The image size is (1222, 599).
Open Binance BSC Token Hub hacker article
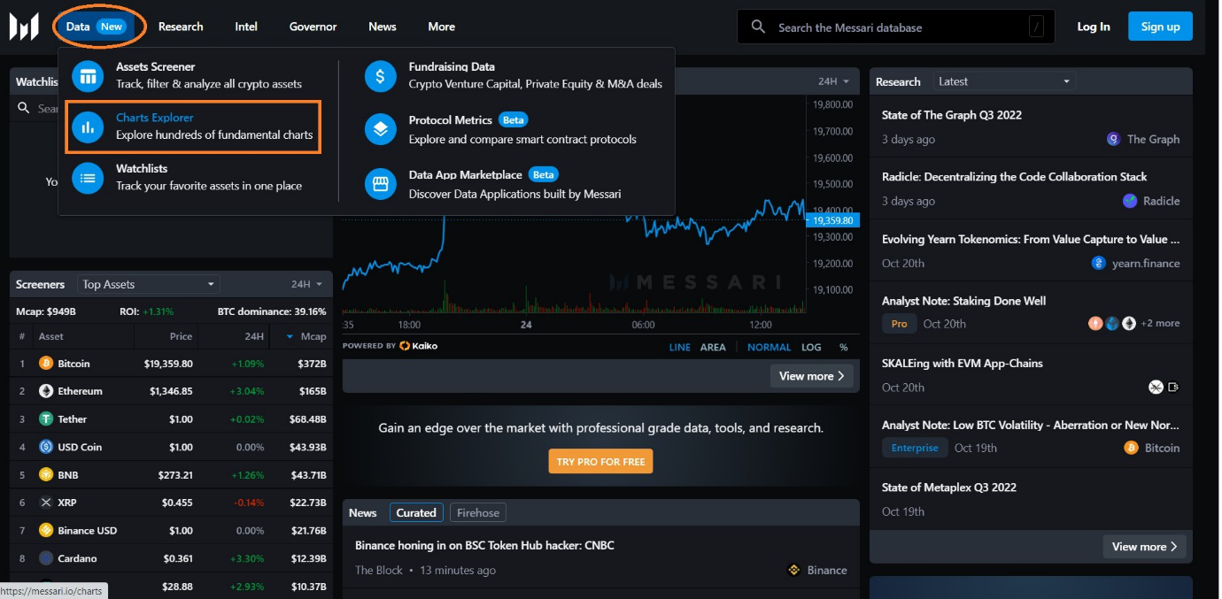[484, 545]
